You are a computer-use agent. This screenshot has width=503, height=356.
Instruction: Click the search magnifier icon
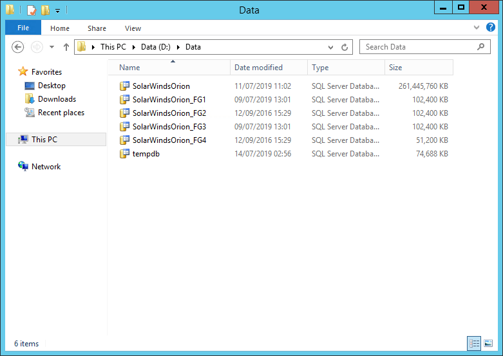click(480, 47)
